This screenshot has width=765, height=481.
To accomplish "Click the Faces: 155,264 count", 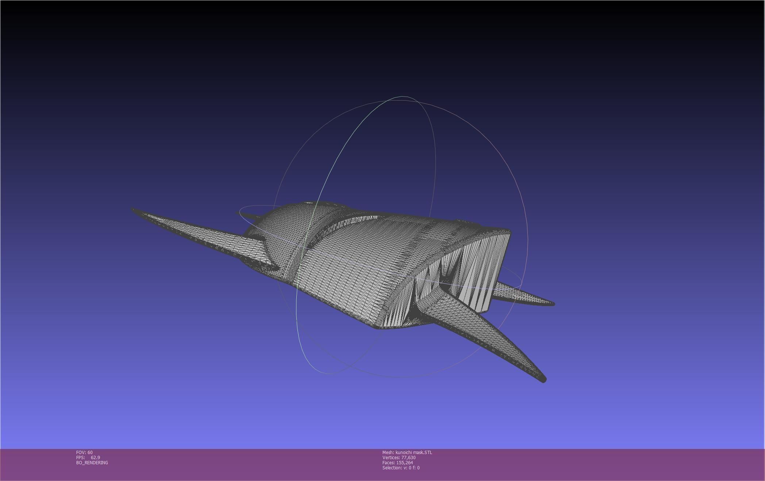I will [397, 462].
